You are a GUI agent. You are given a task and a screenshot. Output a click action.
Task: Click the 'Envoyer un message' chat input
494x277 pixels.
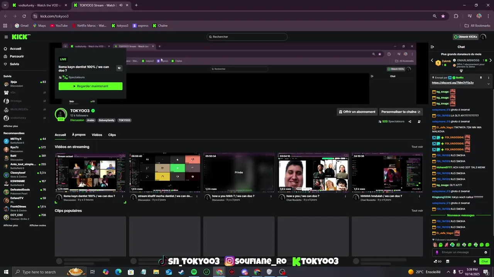[x=461, y=252]
